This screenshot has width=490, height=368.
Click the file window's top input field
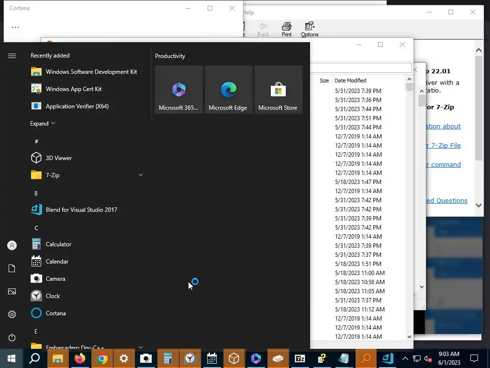[x=361, y=68]
